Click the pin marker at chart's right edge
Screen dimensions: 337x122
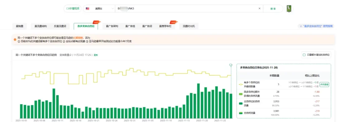coord(231,65)
